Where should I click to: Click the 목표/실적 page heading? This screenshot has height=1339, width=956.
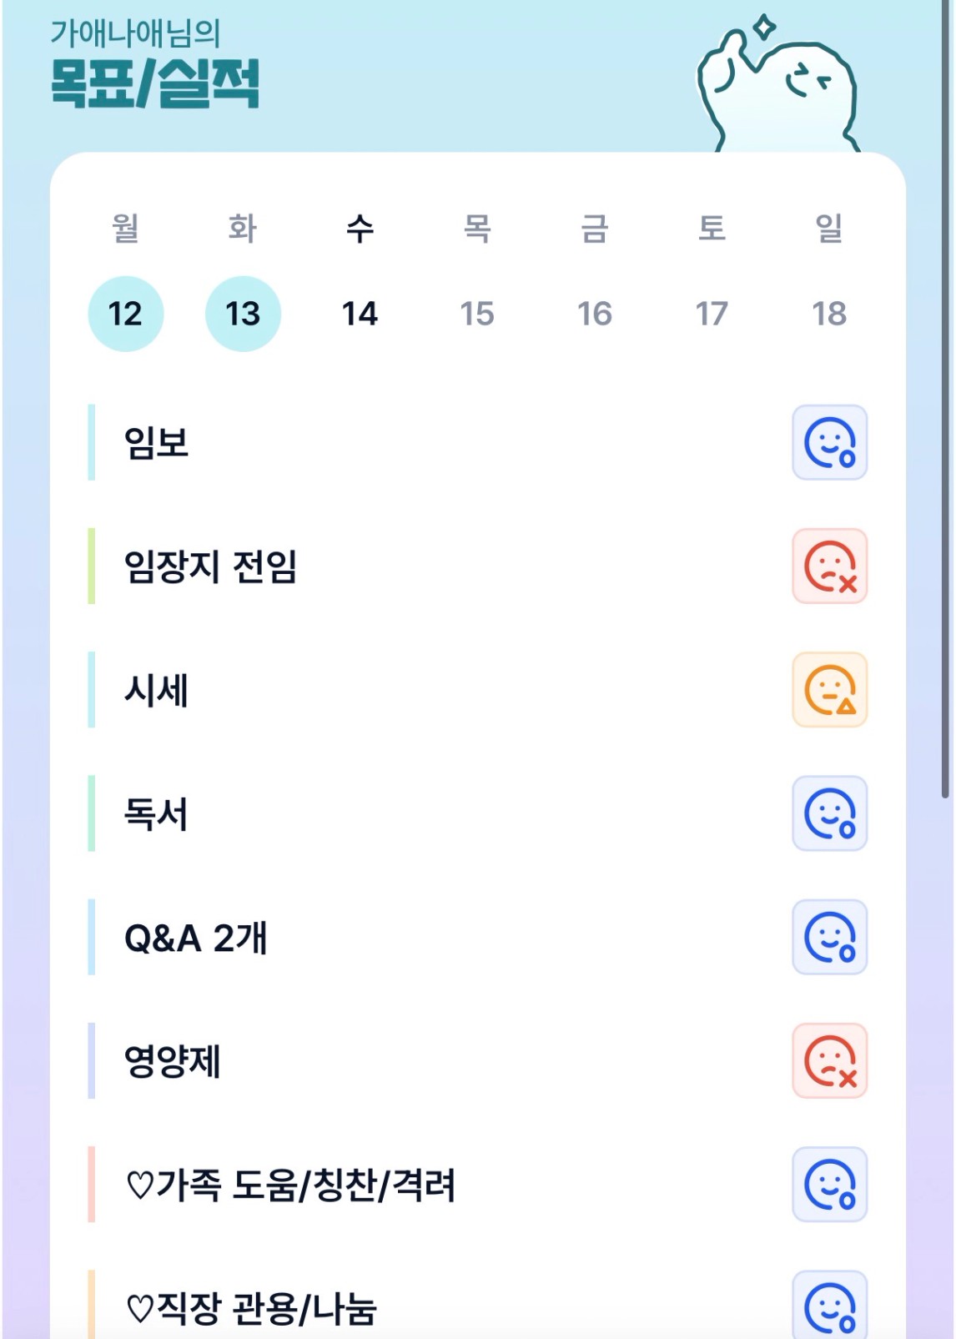(155, 83)
